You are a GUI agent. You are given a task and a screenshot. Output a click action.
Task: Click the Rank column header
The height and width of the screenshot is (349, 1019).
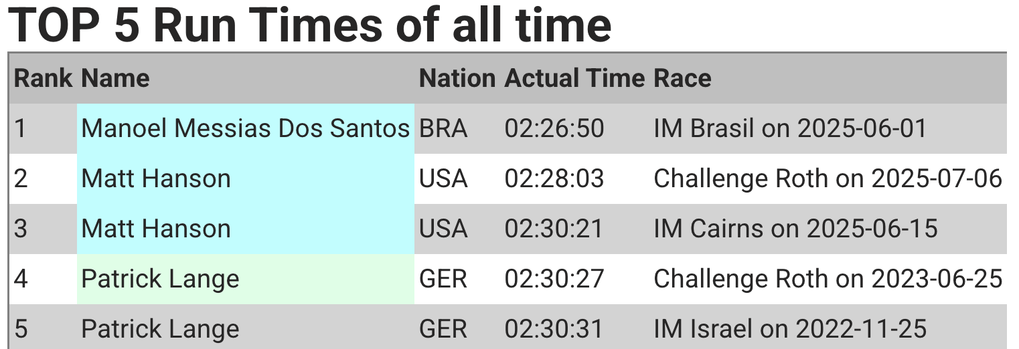pos(43,78)
